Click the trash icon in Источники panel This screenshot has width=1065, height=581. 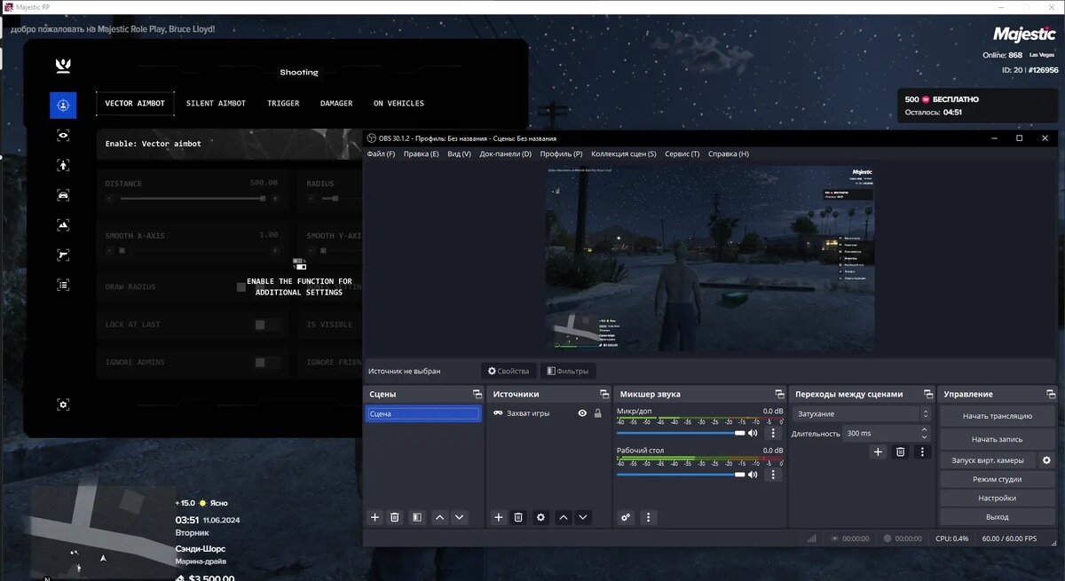(519, 517)
